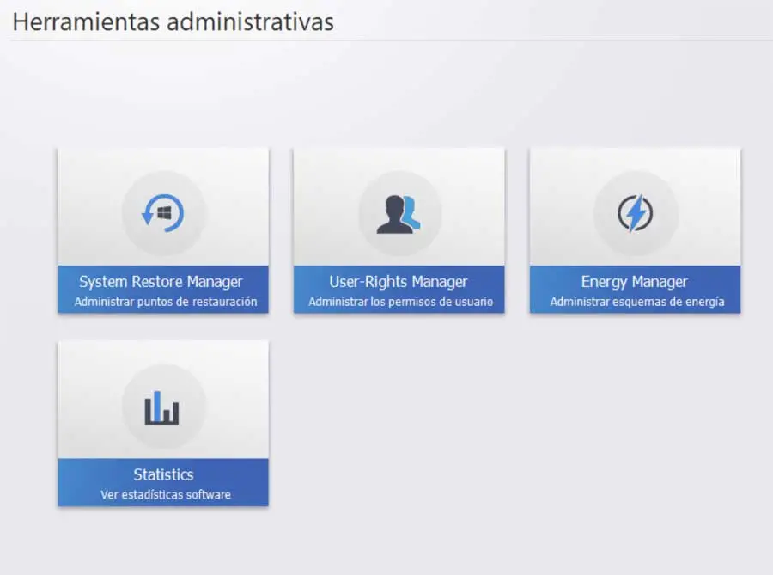This screenshot has width=773, height=575.
Task: Open Statistics via its blue title label
Action: tap(163, 474)
